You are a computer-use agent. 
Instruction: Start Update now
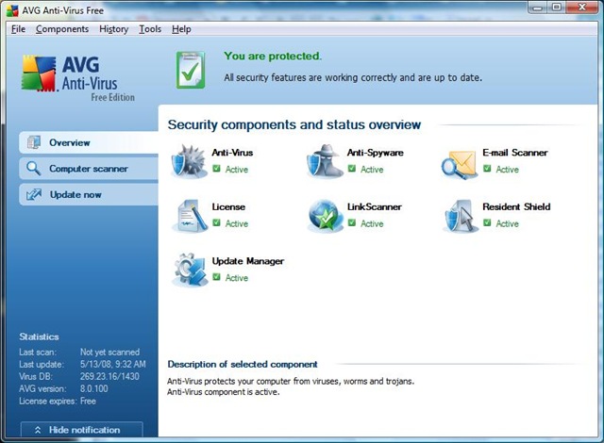89,194
